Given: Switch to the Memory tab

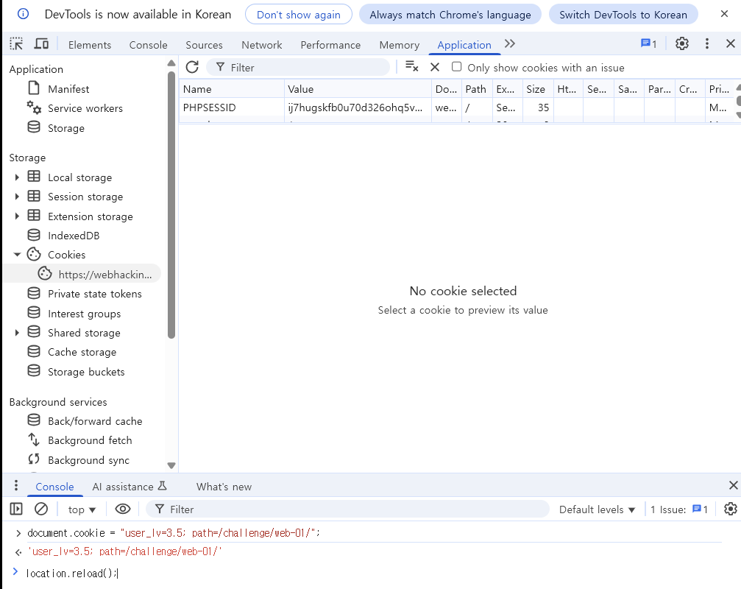Looking at the screenshot, I should 400,45.
